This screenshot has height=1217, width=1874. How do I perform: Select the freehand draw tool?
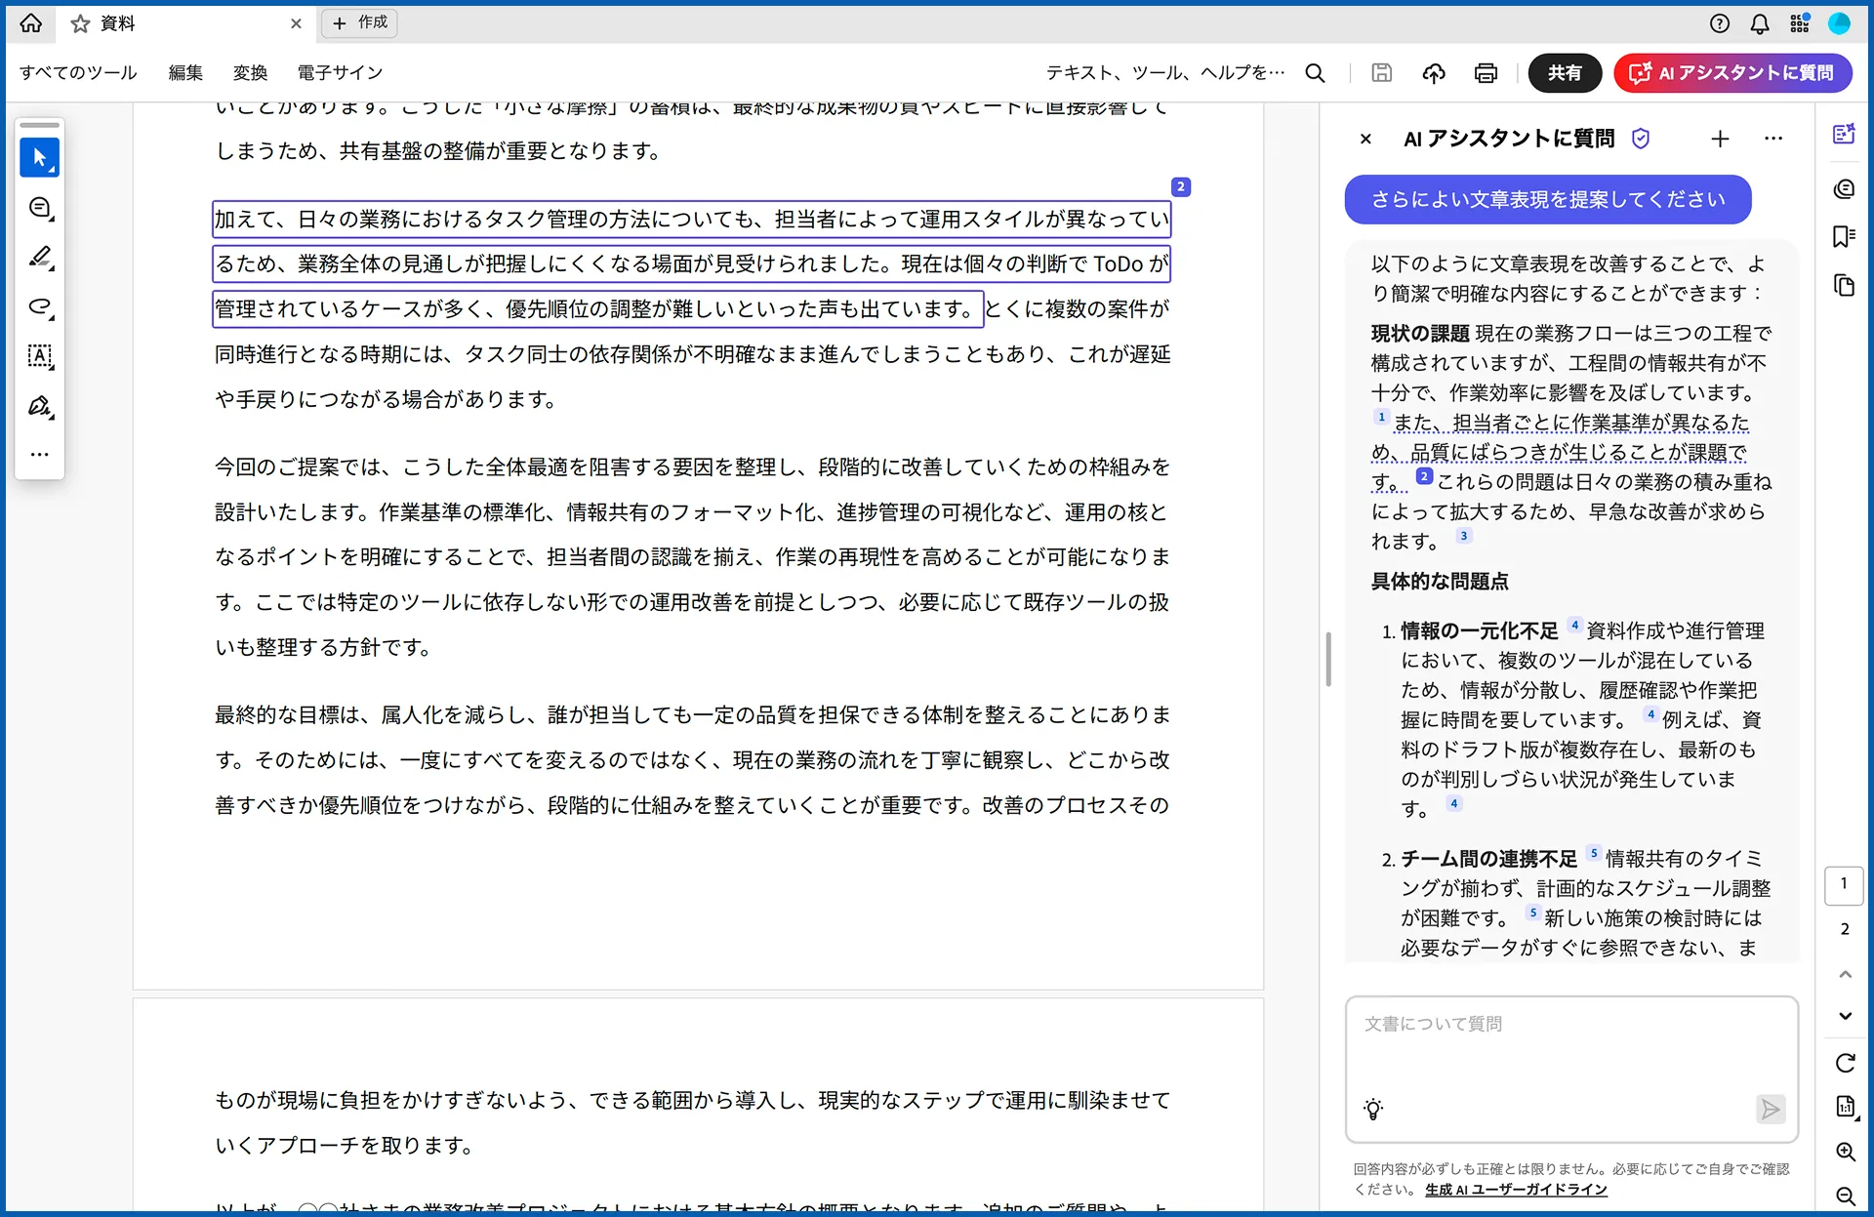(39, 306)
